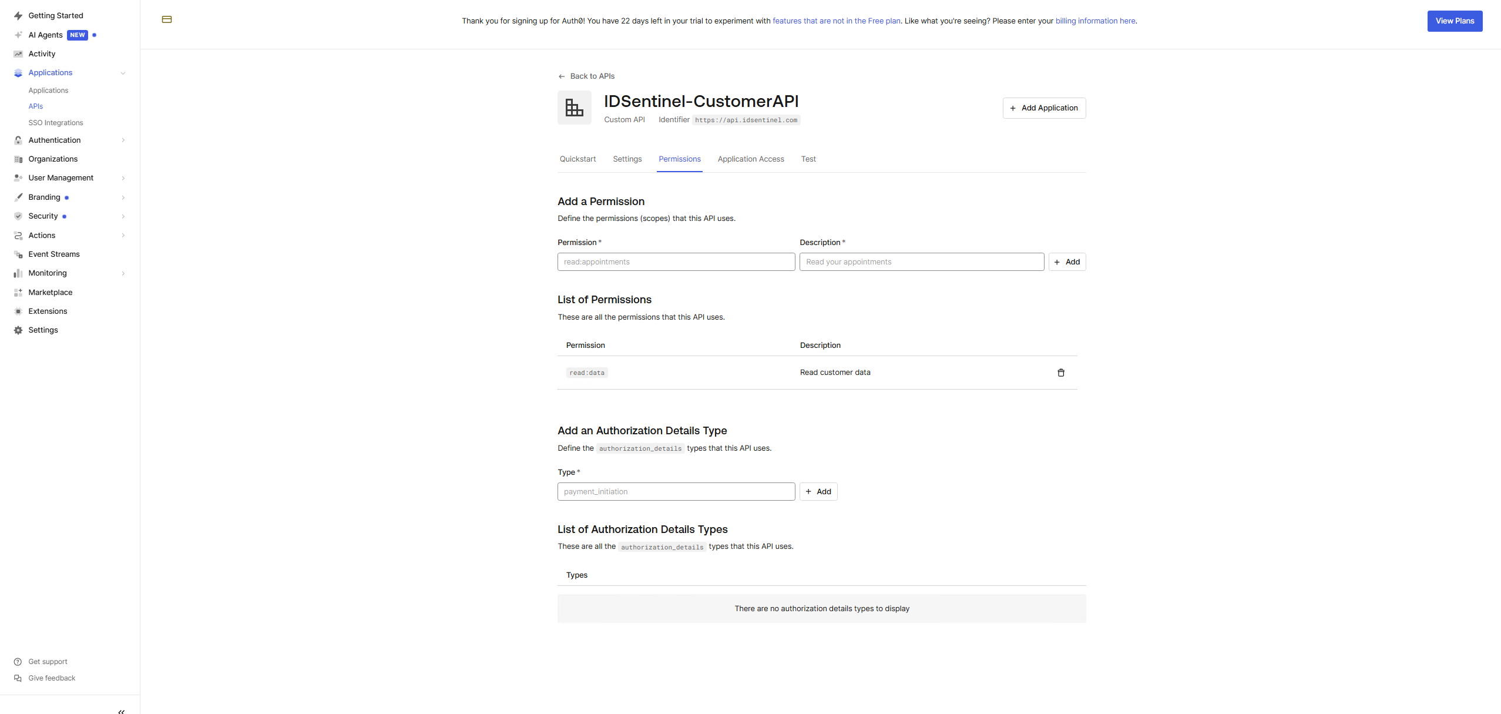Click Add button next to Description field

tap(1067, 262)
